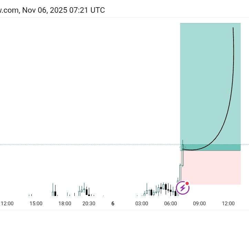Click the 06:00 time axis label
249x249 pixels.
pos(170,204)
